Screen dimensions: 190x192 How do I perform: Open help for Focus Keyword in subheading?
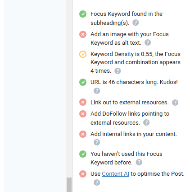click(x=136, y=23)
